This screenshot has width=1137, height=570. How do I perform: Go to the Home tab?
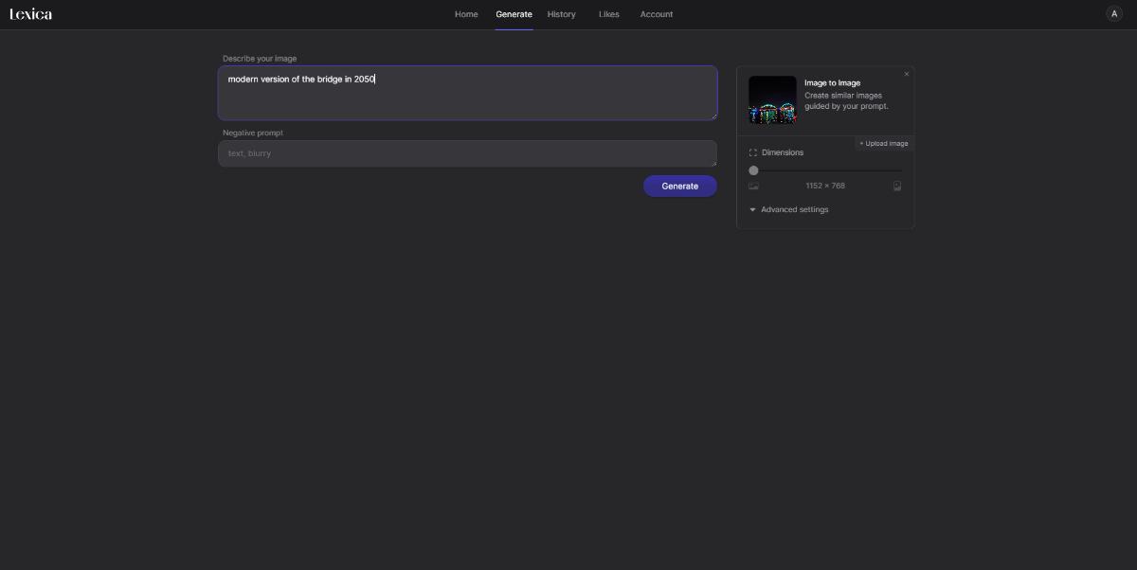point(466,14)
